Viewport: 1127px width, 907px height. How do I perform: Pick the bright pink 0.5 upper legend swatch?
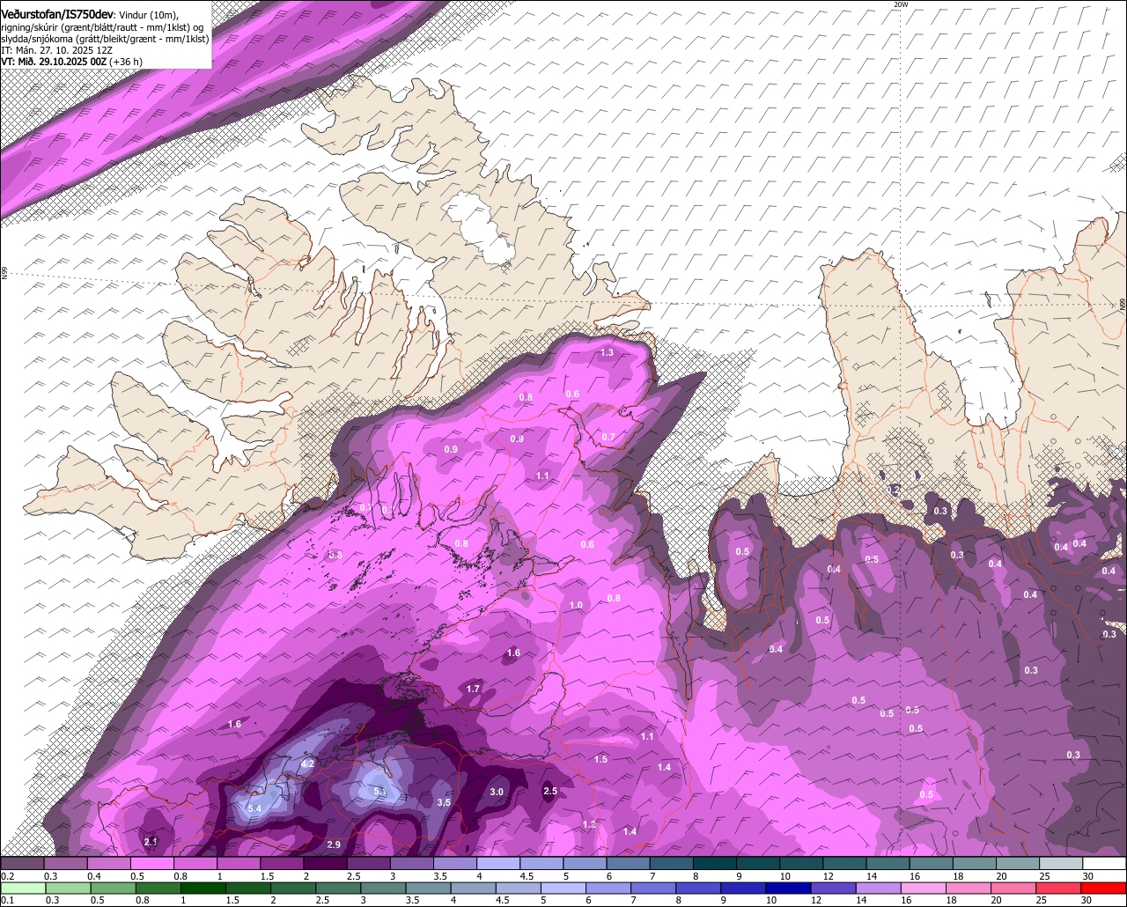tap(151, 864)
